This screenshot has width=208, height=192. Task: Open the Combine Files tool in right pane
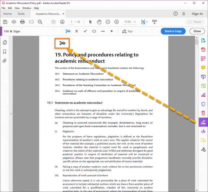[x=203, y=77]
